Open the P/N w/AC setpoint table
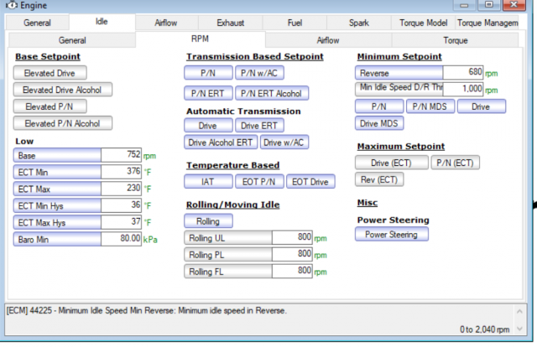 [259, 73]
